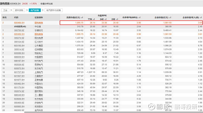Click the 市盈率PE group header

point(102,15)
